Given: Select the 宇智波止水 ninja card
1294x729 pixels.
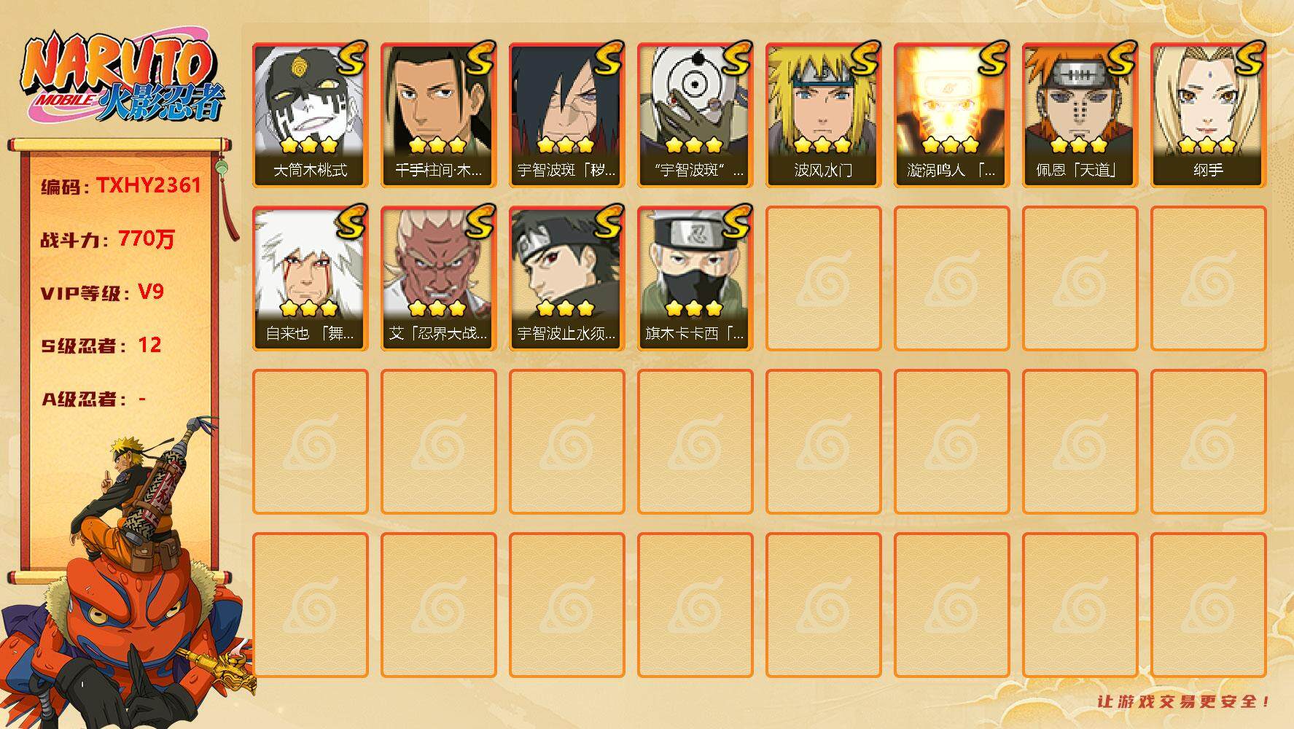Looking at the screenshot, I should [566, 278].
